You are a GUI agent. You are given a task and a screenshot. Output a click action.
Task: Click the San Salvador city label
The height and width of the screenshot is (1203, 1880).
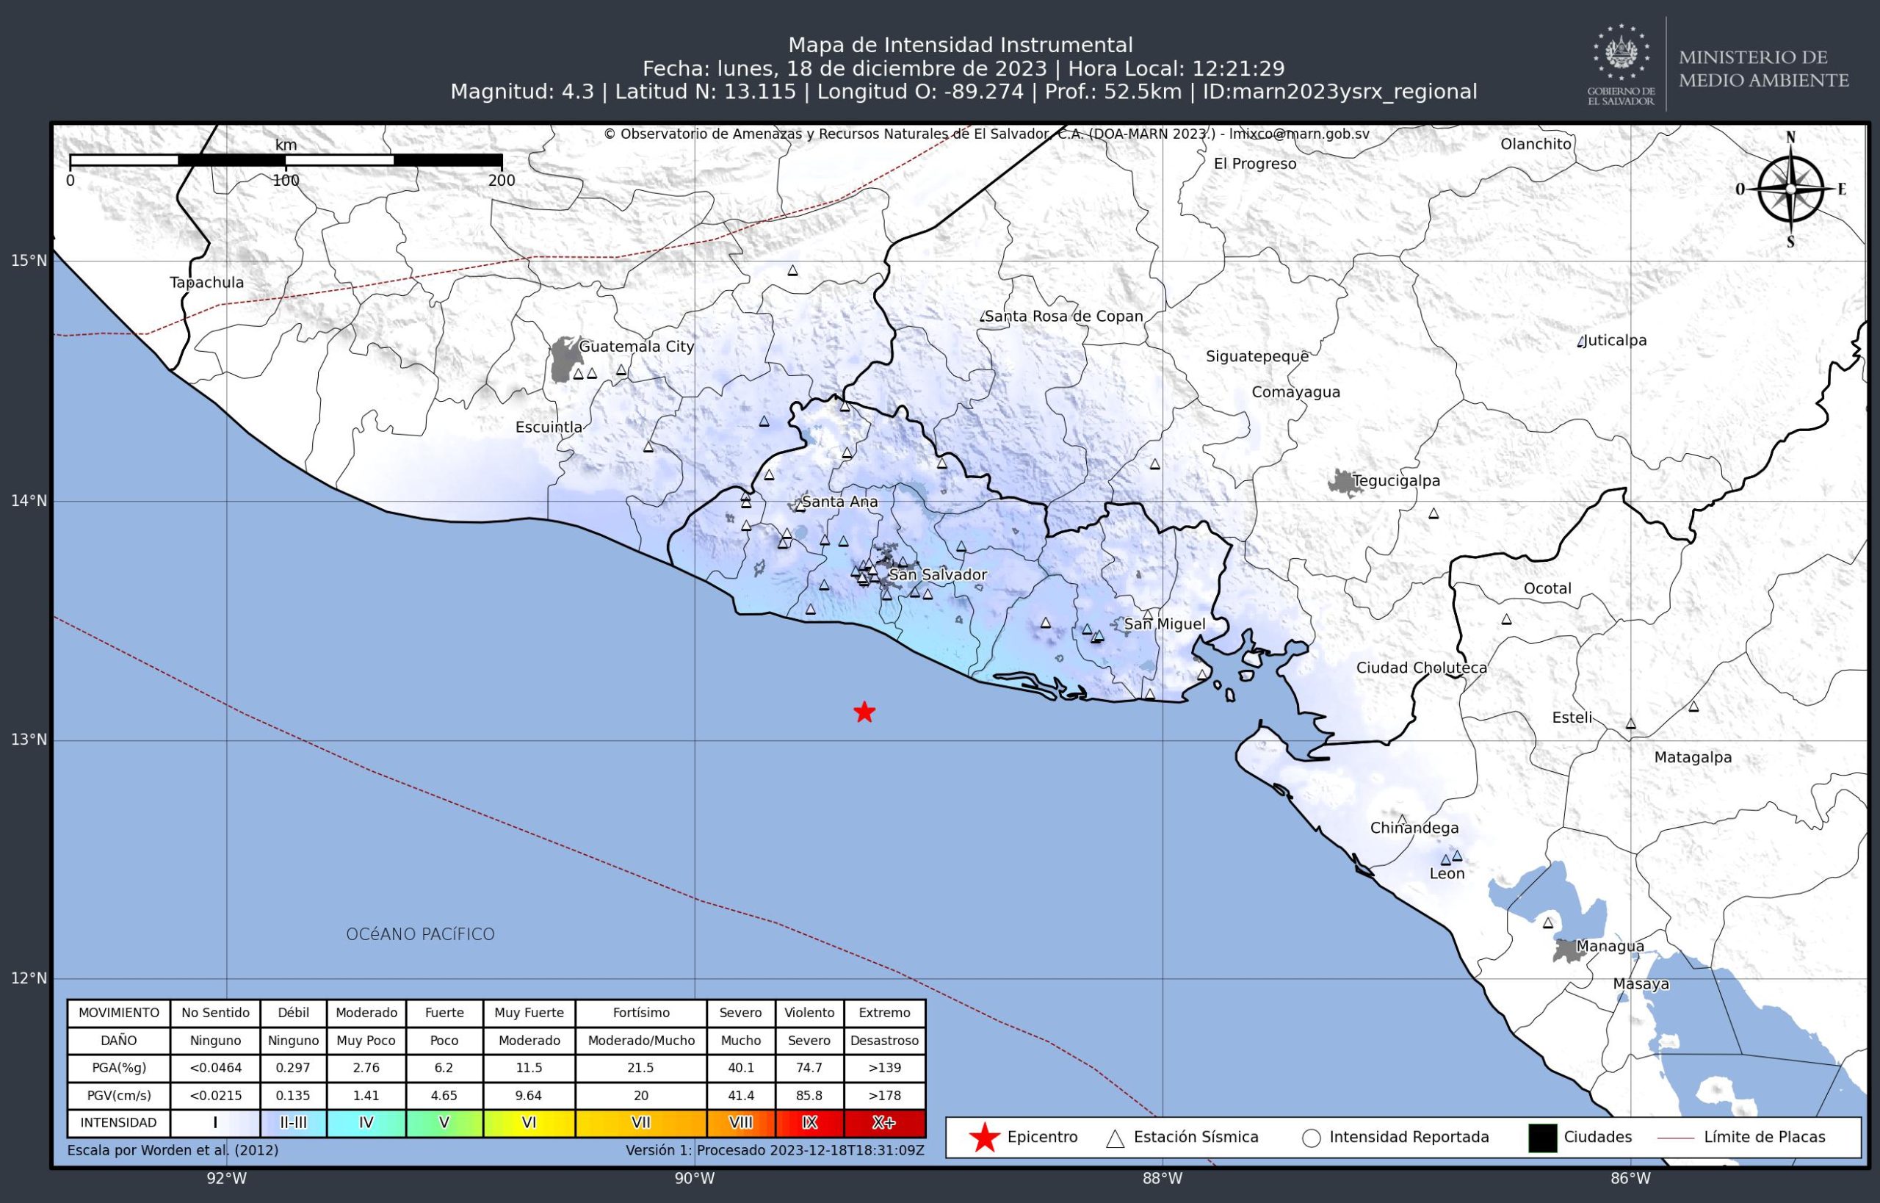(938, 575)
